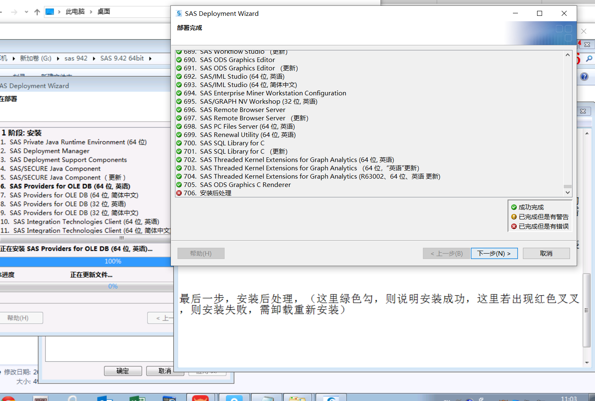
Task: Click the 0% file update progress bar
Action: tap(87, 286)
